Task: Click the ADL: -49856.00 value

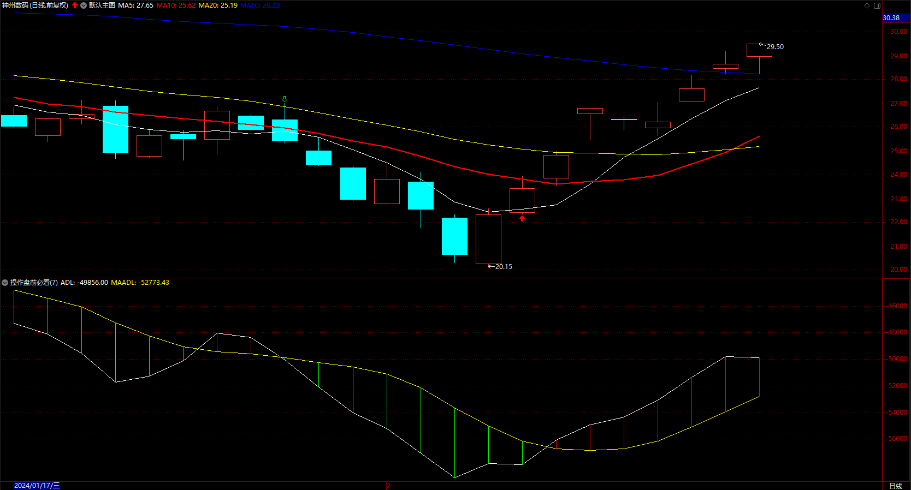Action: coord(84,283)
